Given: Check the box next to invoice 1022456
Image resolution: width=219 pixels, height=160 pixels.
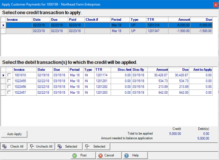Looking at the screenshot, I should (x=9, y=87).
